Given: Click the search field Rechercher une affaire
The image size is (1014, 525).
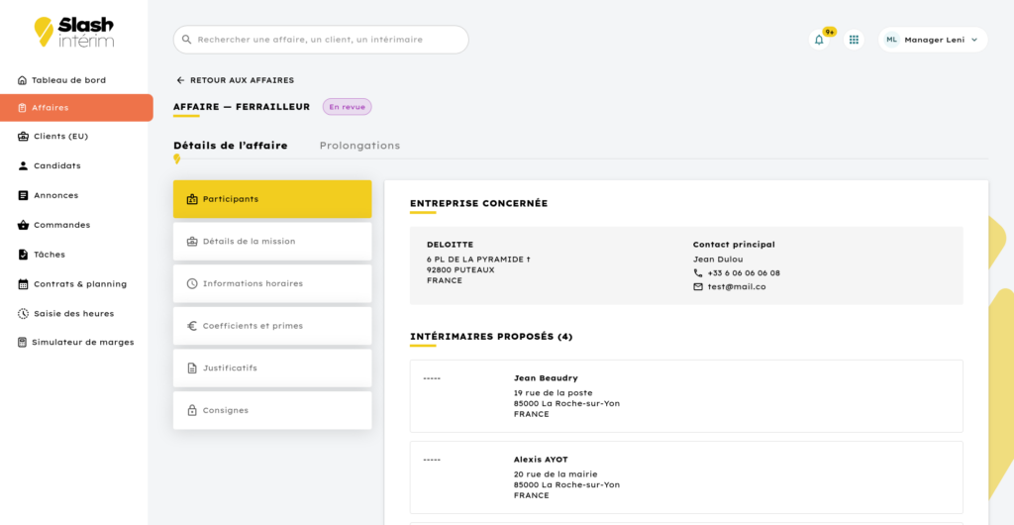Looking at the screenshot, I should pyautogui.click(x=321, y=40).
